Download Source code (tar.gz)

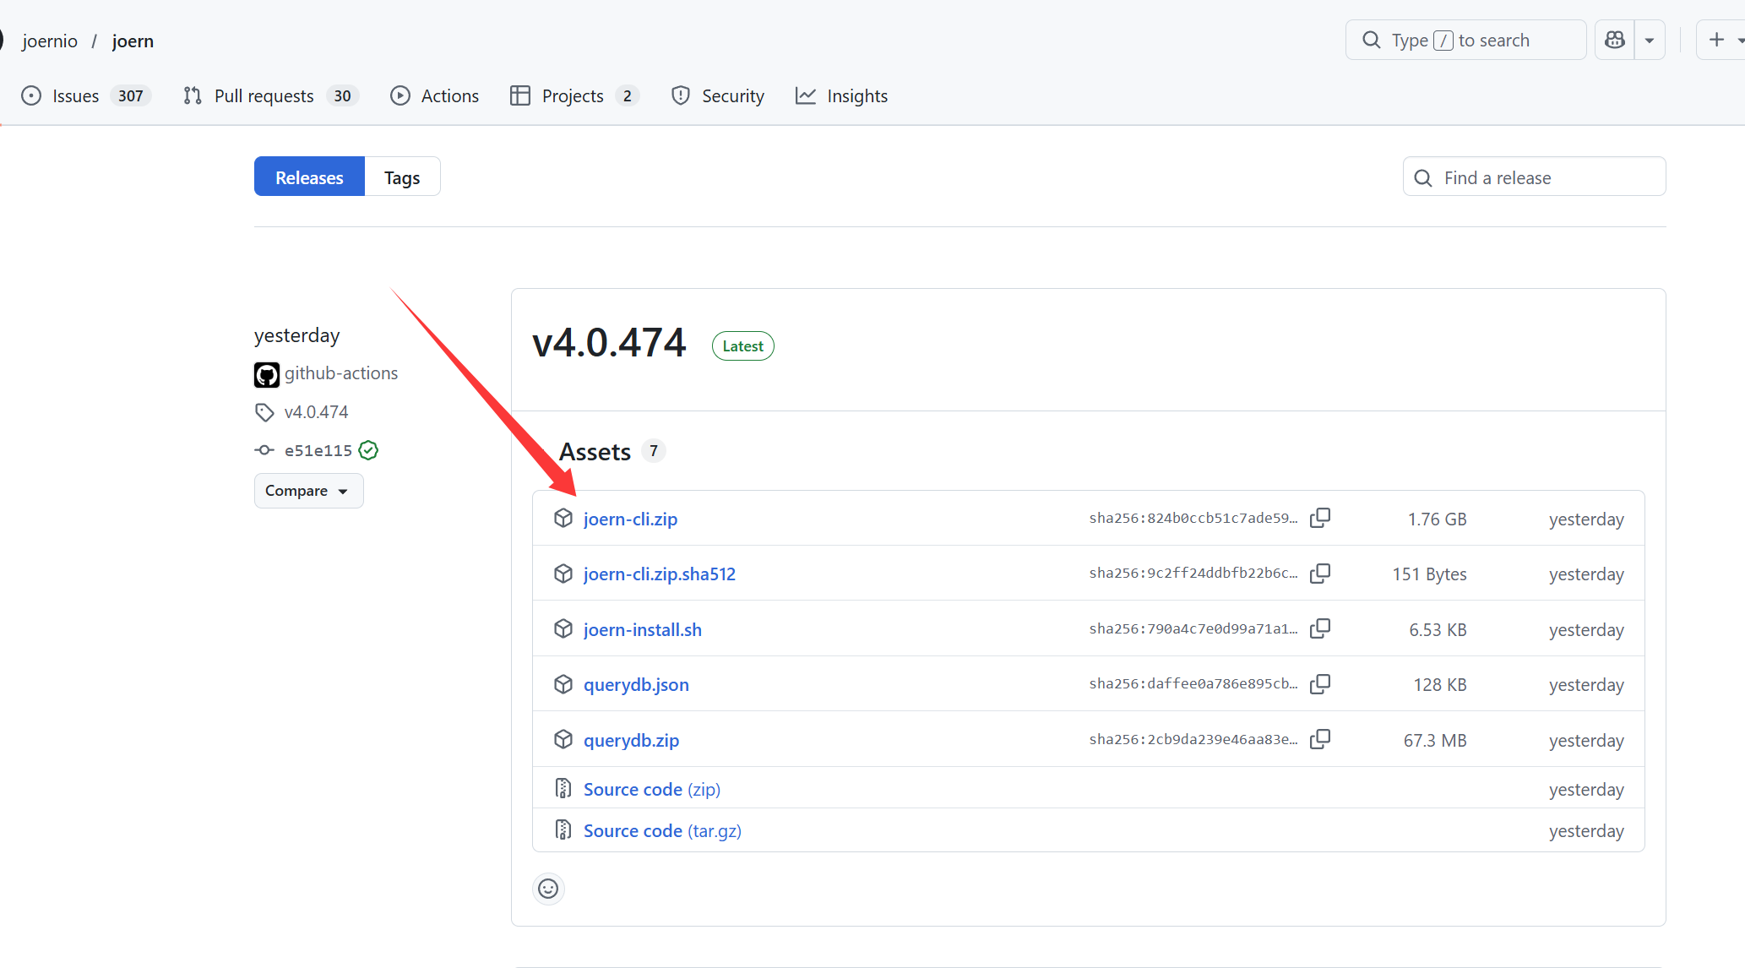(x=662, y=830)
